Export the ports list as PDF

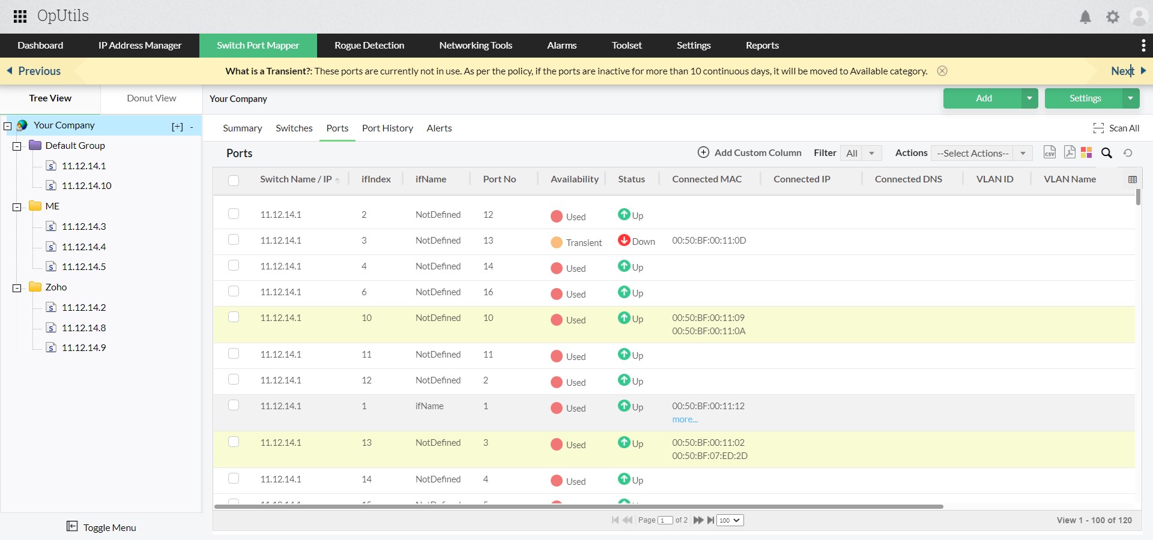click(x=1070, y=153)
